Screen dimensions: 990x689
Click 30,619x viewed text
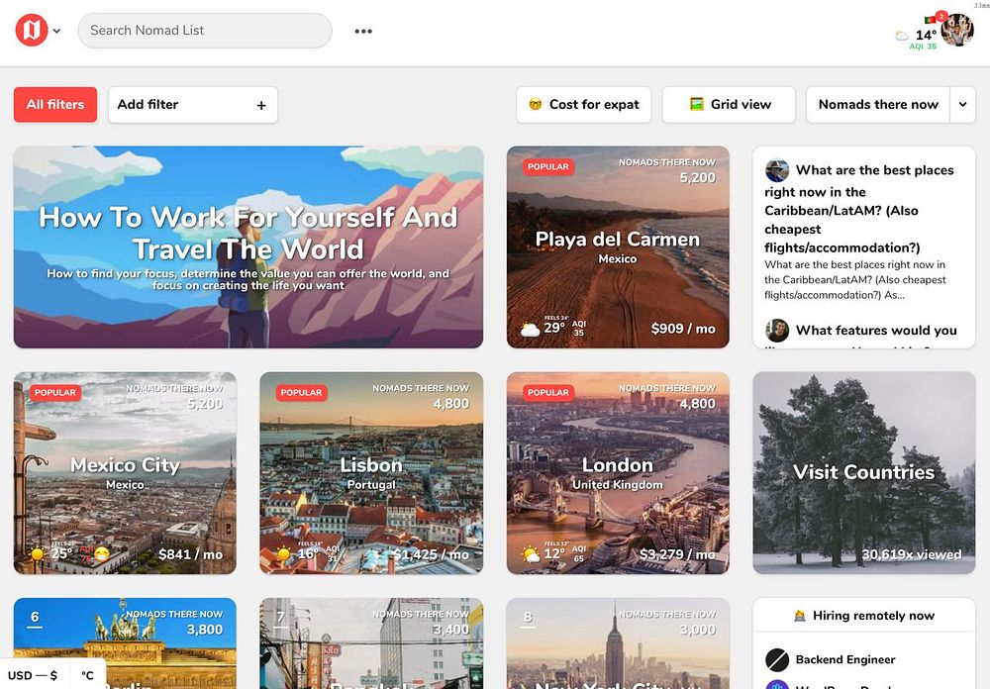pos(912,554)
